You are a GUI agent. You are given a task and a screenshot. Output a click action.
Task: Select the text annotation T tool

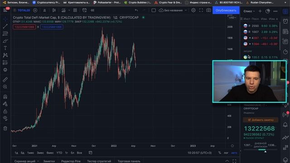coord(5,48)
